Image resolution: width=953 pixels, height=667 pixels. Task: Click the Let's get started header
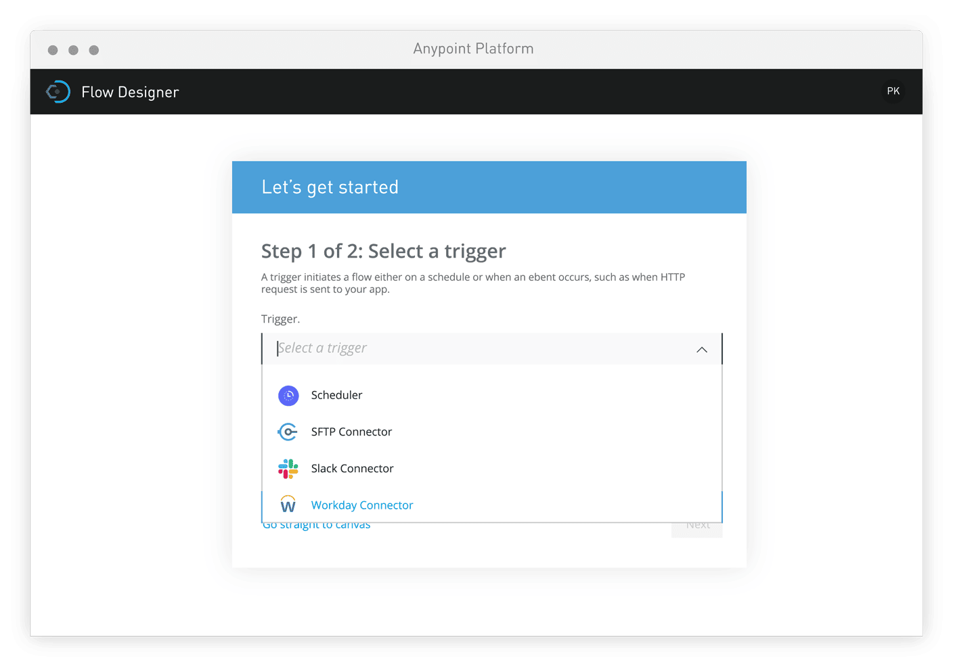[x=489, y=187]
